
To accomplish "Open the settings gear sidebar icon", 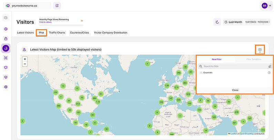I will [6, 87].
